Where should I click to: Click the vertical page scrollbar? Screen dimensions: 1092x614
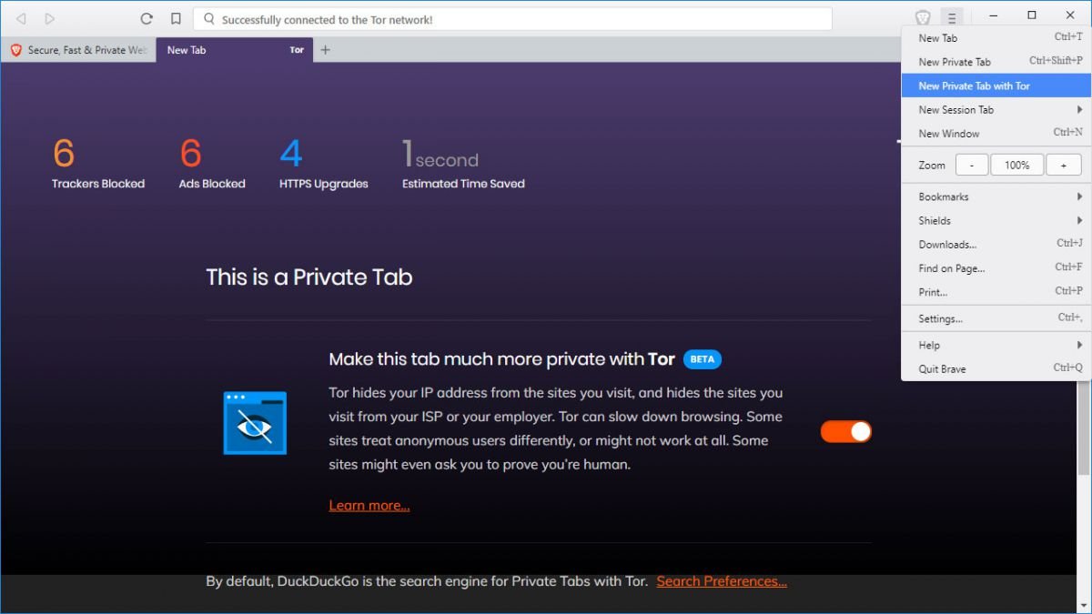(1084, 428)
